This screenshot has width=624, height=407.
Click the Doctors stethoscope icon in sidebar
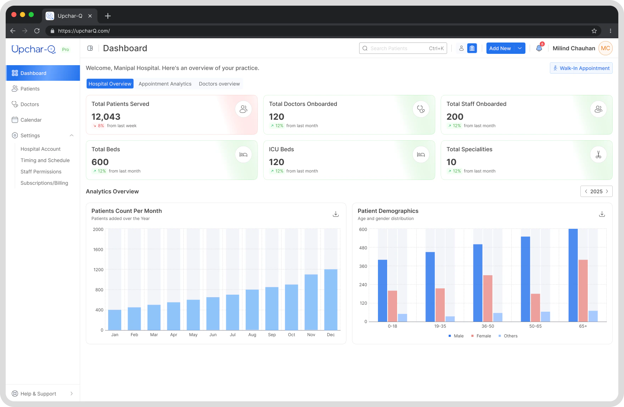pos(15,104)
